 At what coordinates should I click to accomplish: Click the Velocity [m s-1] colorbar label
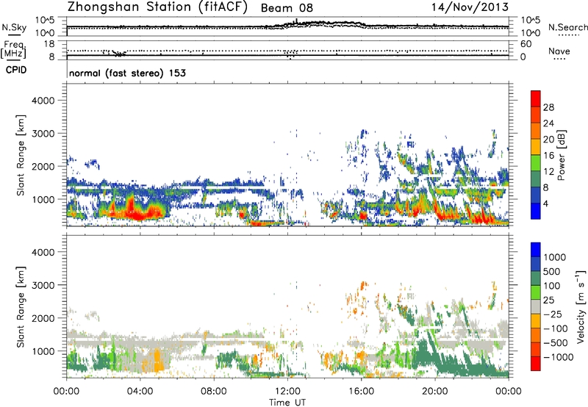581,307
